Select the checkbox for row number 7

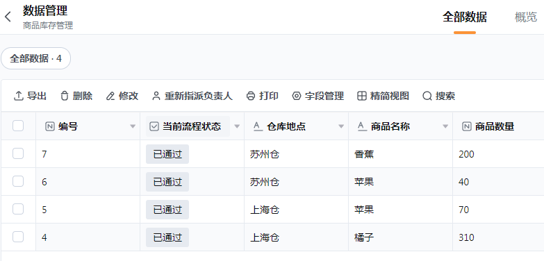pyautogui.click(x=18, y=153)
